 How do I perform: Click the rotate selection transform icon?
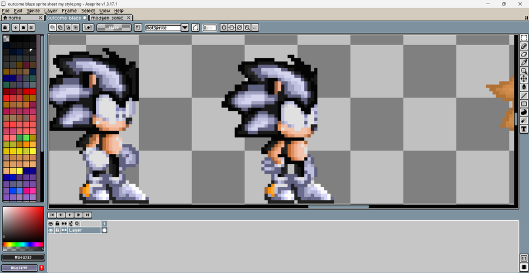pyautogui.click(x=239, y=28)
